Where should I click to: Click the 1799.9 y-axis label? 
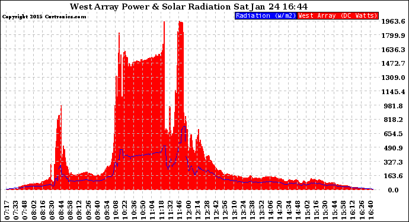[394, 36]
